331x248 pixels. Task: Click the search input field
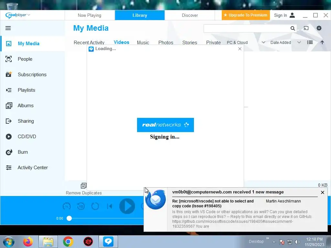(x=247, y=28)
